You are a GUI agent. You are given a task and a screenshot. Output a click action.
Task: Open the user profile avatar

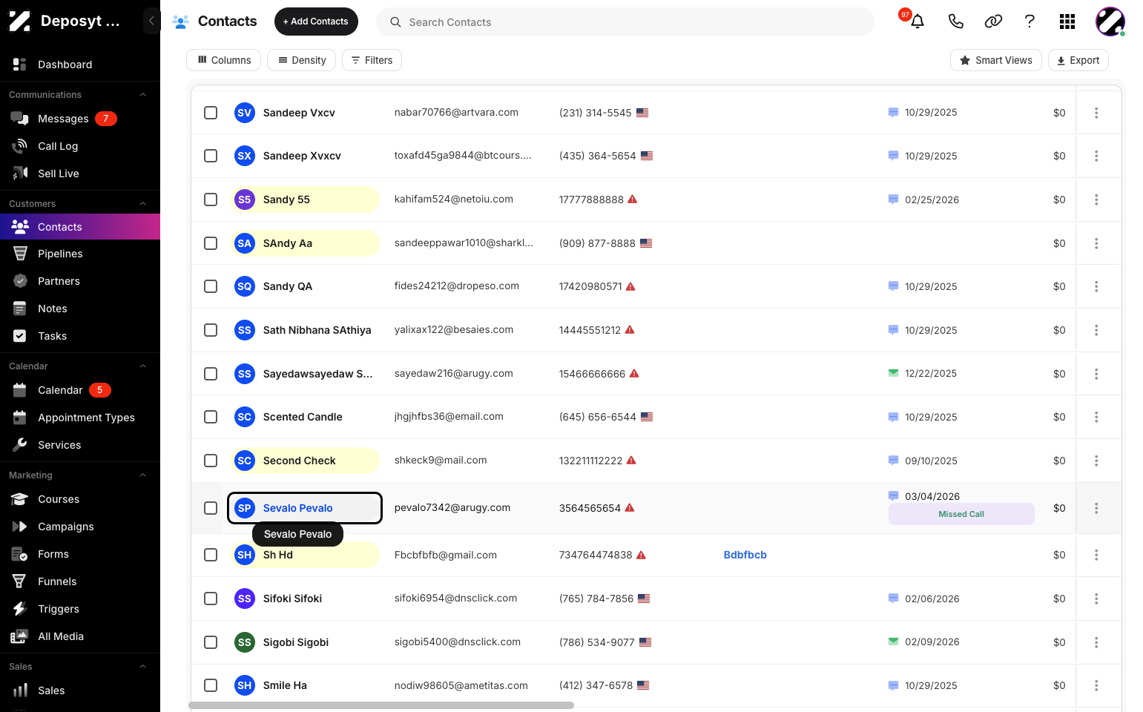click(1110, 22)
